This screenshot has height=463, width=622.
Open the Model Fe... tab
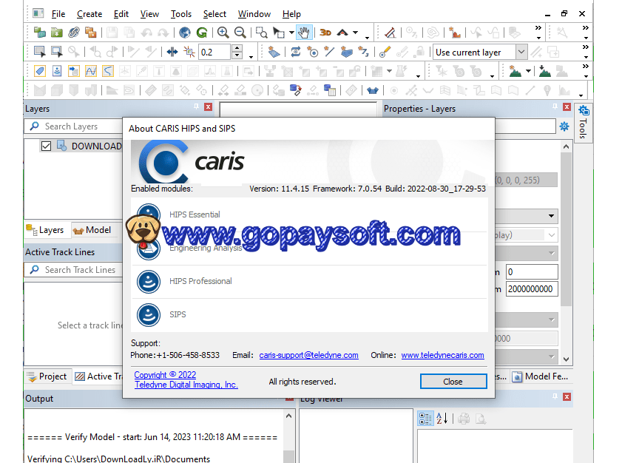(x=541, y=376)
